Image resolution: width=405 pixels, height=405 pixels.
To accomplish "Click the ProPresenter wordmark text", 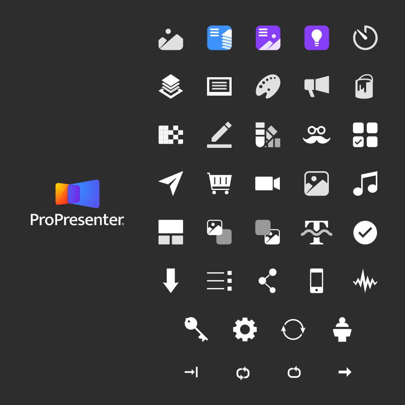I will tap(77, 220).
